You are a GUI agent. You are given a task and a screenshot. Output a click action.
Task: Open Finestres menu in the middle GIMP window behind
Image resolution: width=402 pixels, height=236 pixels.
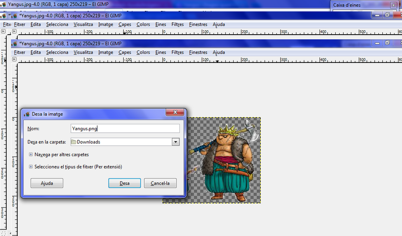(x=198, y=24)
